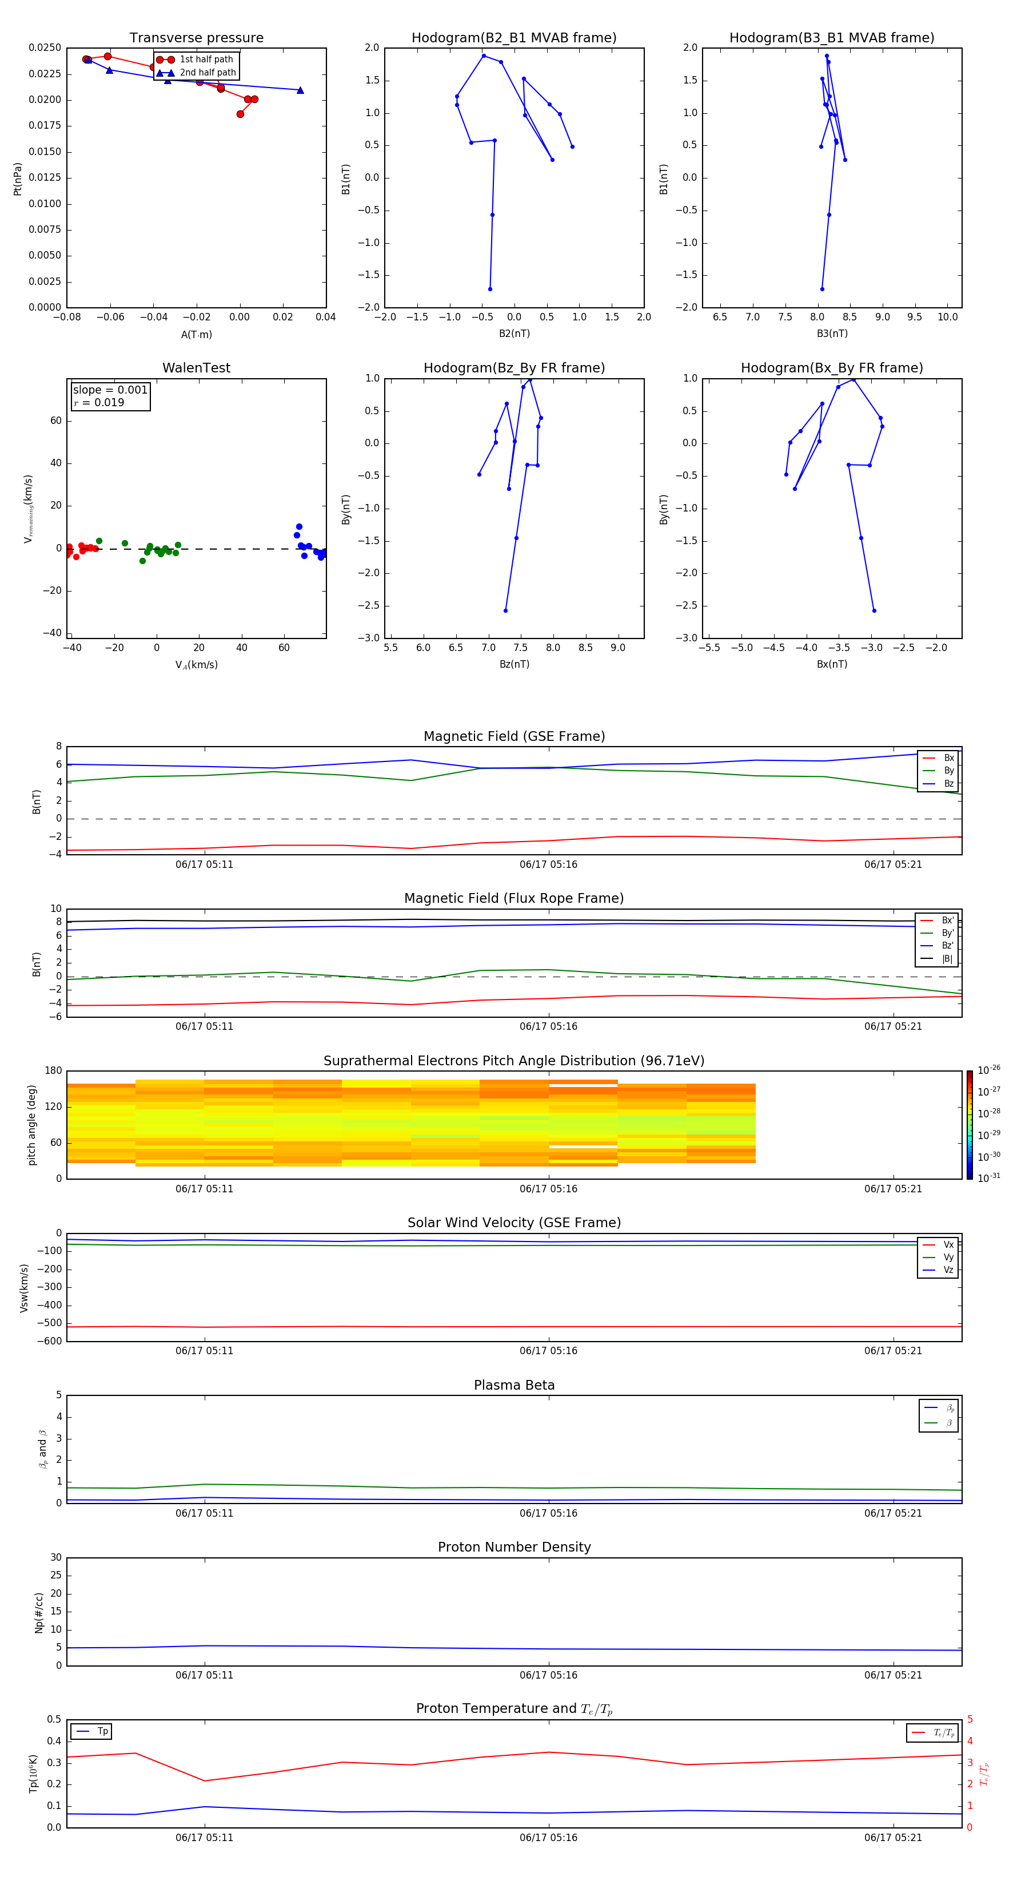
Task: Click the Bx entry in GSE magnetic field legend
Action: point(938,758)
